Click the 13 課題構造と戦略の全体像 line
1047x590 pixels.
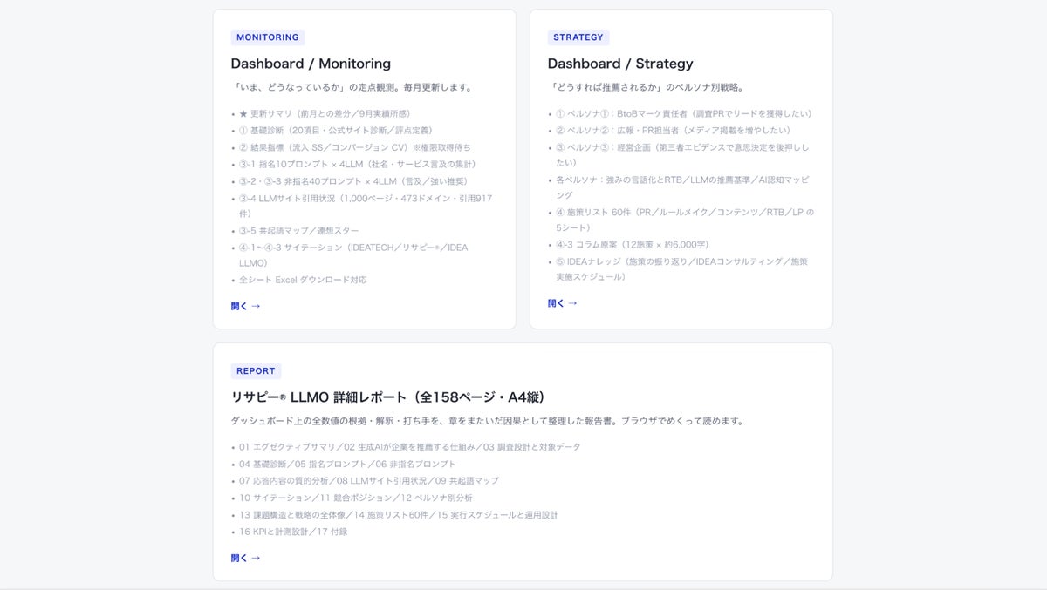pyautogui.click(x=398, y=515)
